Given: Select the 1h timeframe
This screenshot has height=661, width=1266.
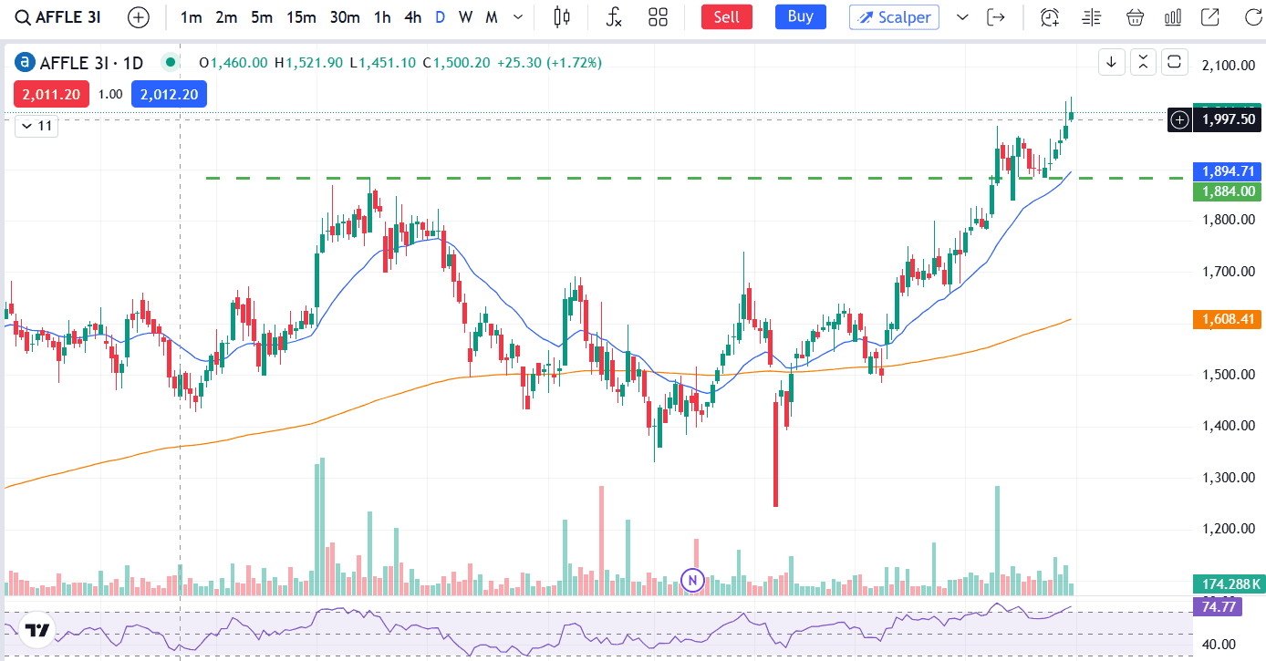Looking at the screenshot, I should tap(382, 16).
